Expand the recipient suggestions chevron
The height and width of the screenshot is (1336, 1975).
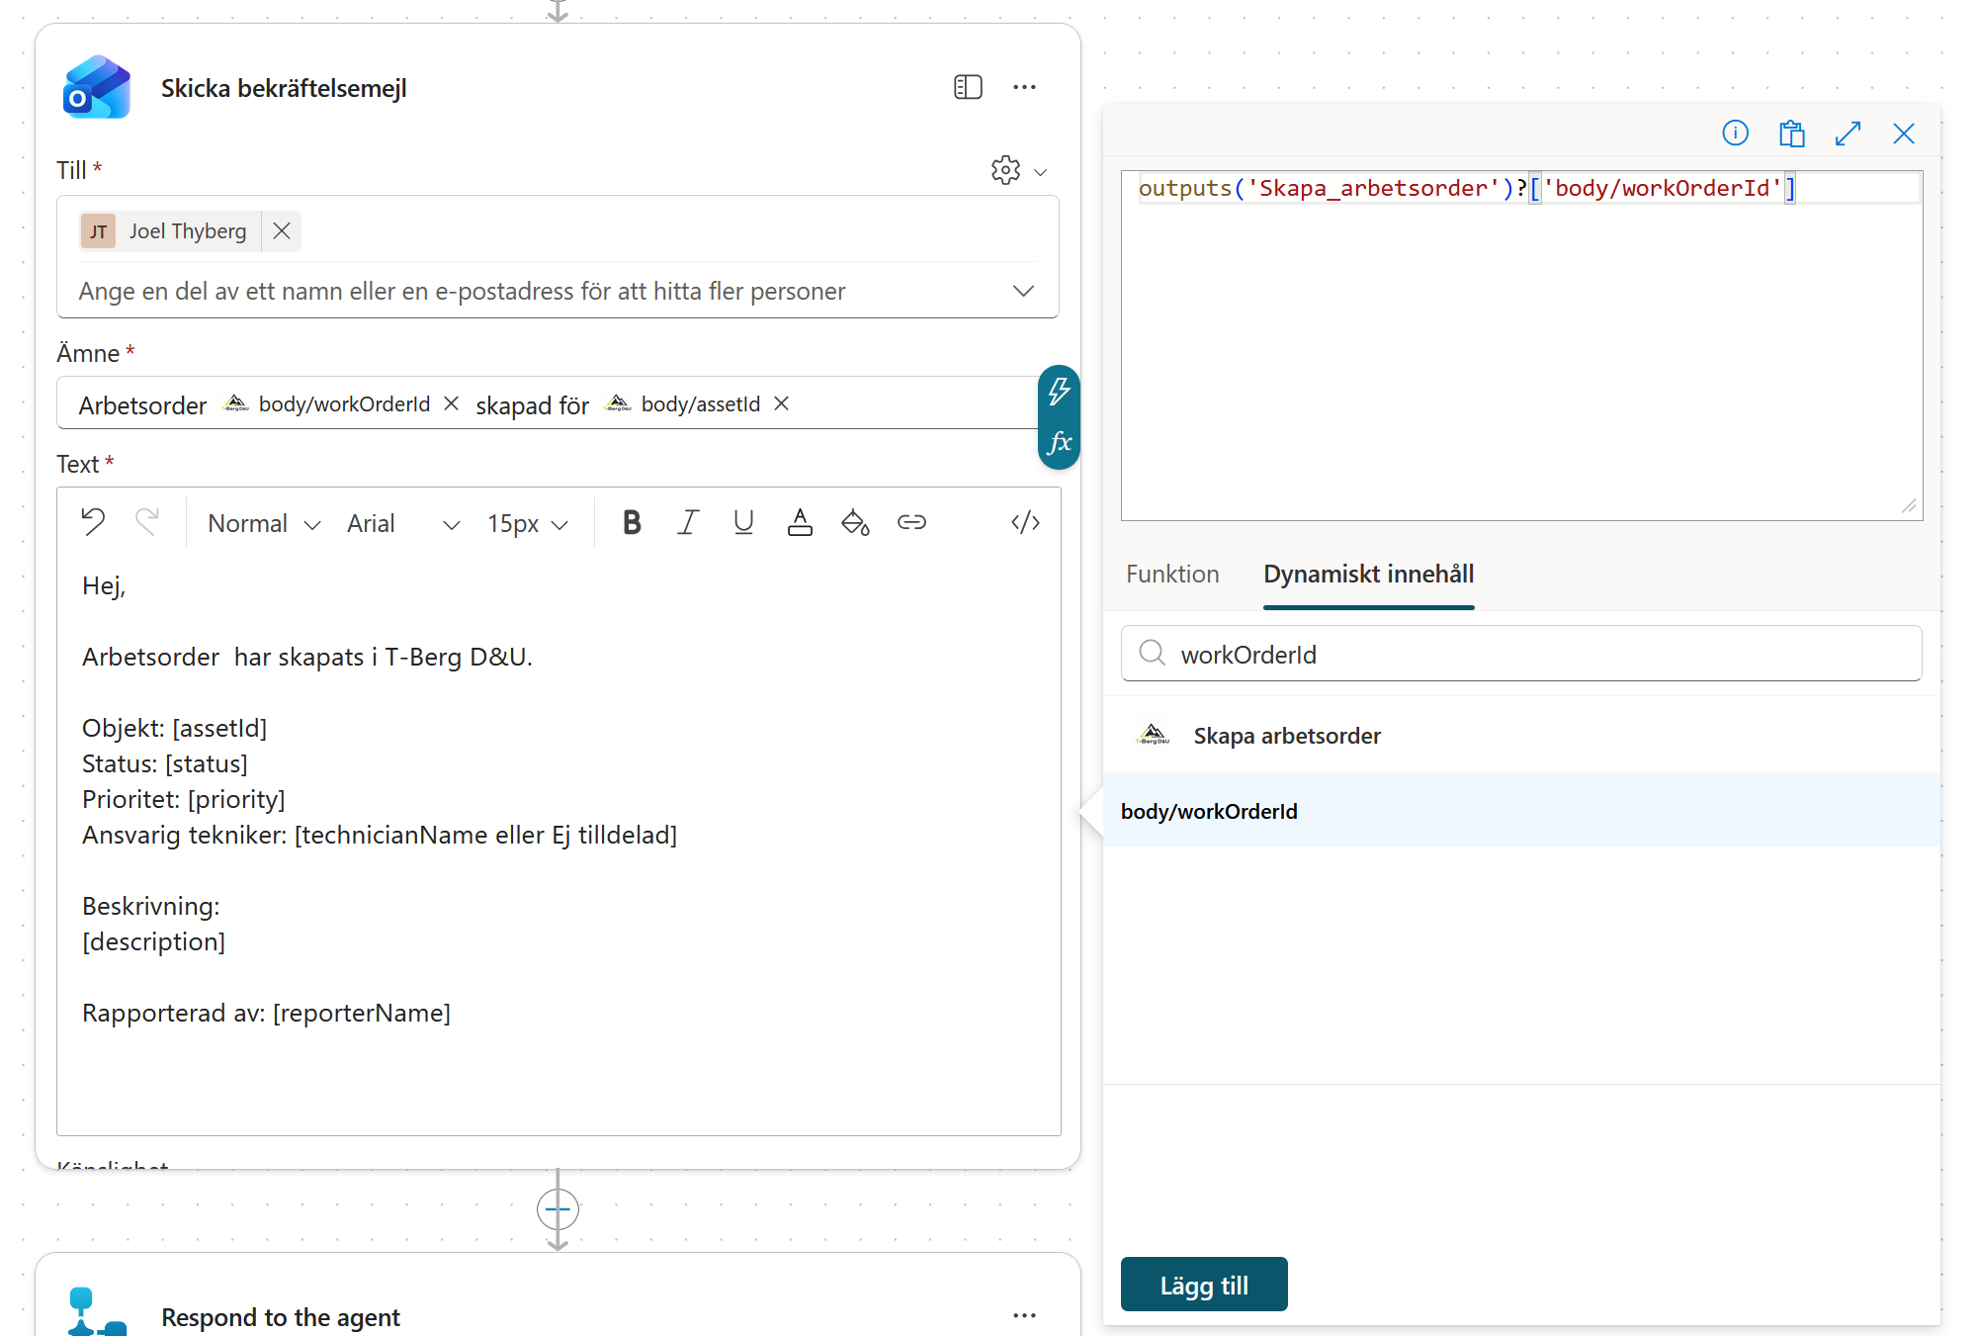pyautogui.click(x=1023, y=291)
